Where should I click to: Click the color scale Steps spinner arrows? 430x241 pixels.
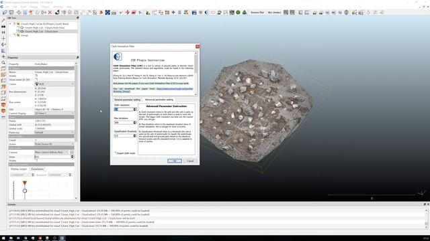73,157
